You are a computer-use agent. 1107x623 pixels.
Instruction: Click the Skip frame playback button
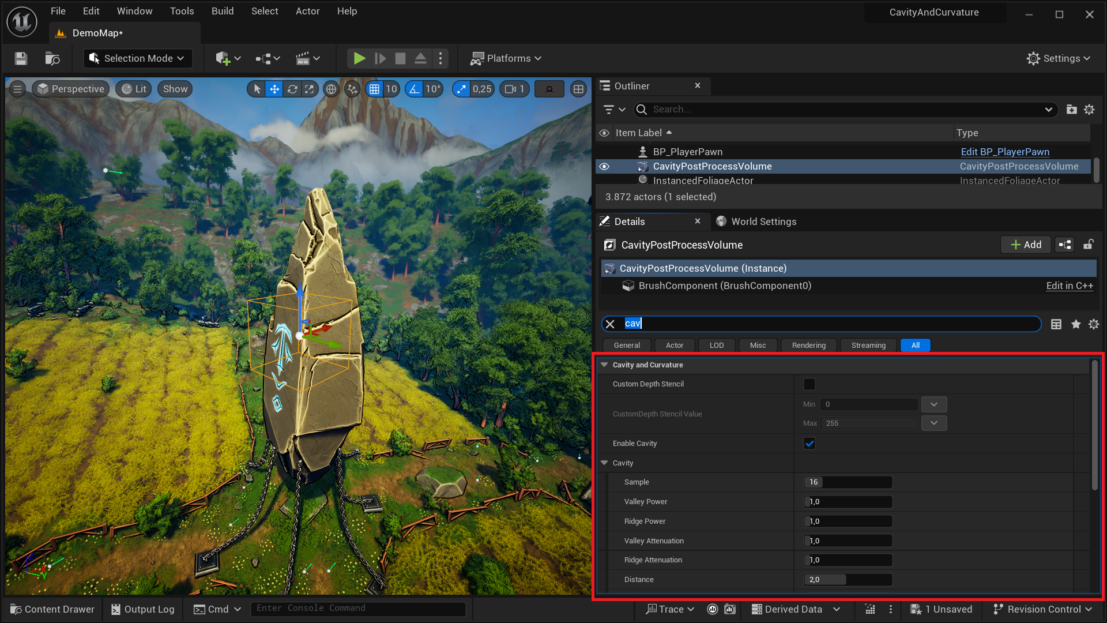click(380, 58)
